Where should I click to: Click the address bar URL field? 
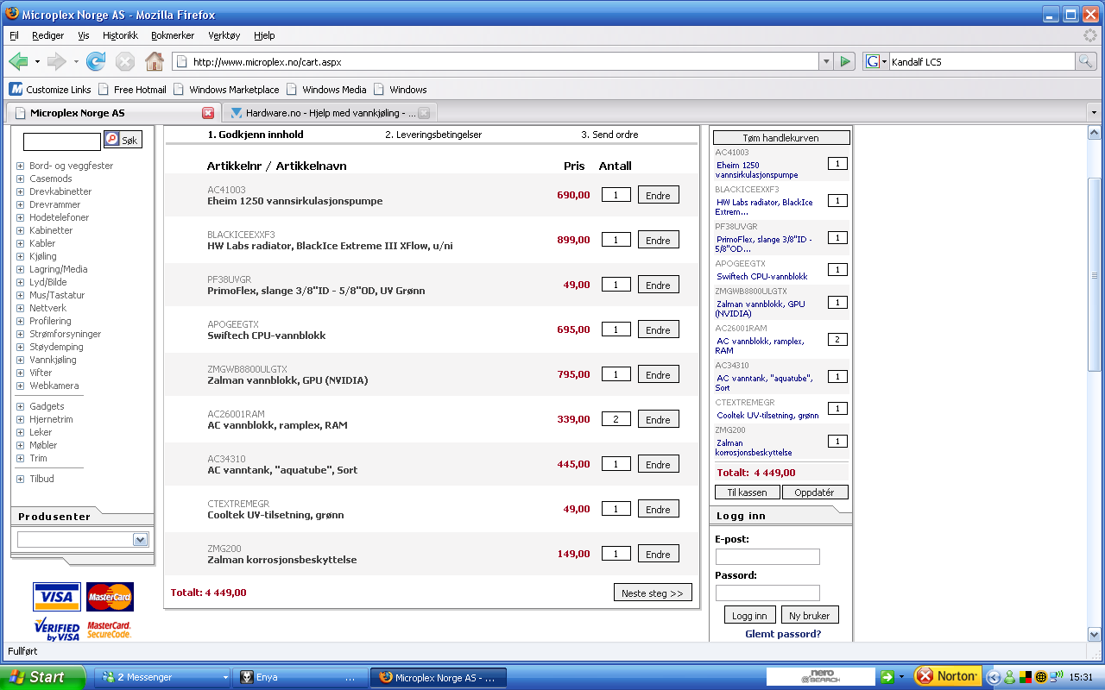click(x=495, y=61)
